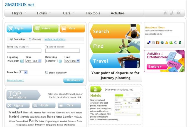The image size is (192, 127).
Task: Expand the Departing Any Time dropdown
Action: [x=33, y=61]
